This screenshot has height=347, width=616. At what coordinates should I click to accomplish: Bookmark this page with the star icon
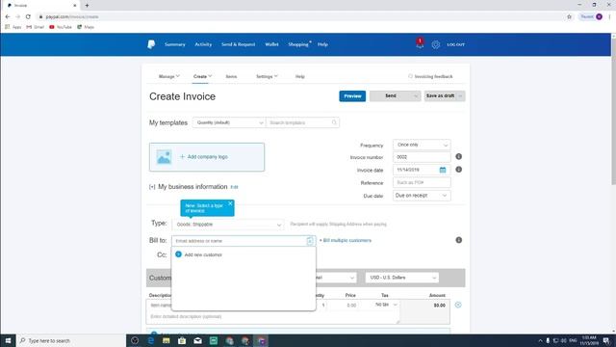point(569,16)
